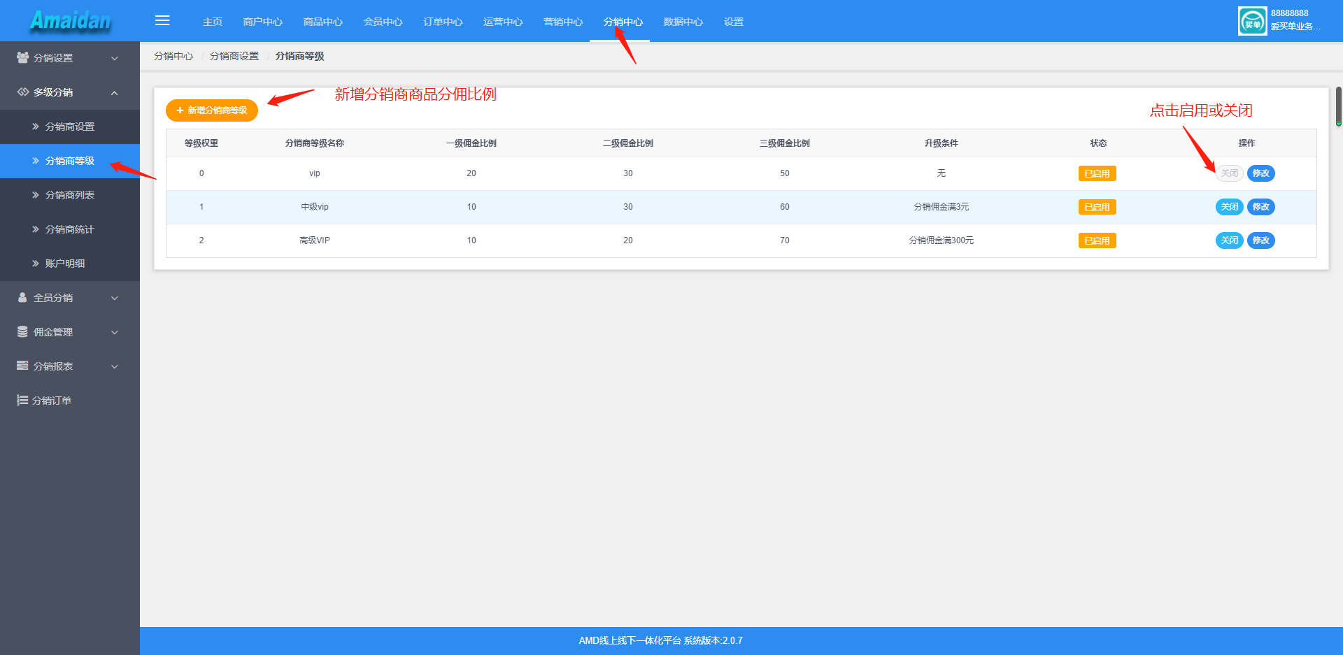
Task: Click the 等级权重 column header
Action: pos(201,143)
